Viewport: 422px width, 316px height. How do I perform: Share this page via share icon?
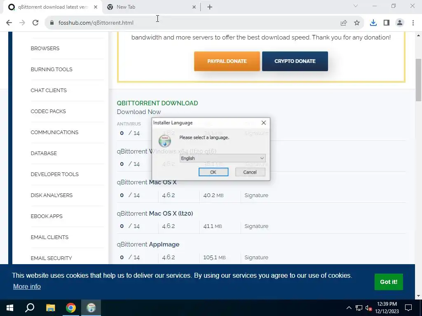pos(343,23)
